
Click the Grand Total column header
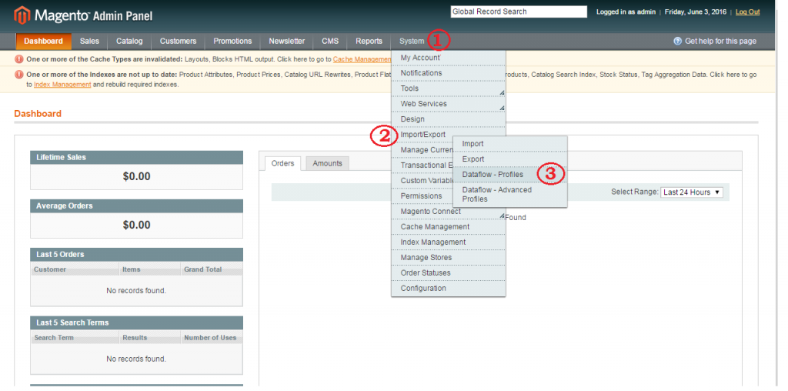pos(212,269)
